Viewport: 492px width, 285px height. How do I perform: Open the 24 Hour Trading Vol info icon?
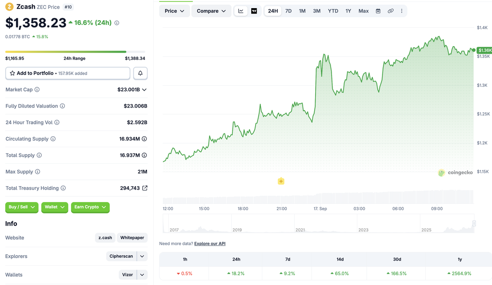pos(57,122)
